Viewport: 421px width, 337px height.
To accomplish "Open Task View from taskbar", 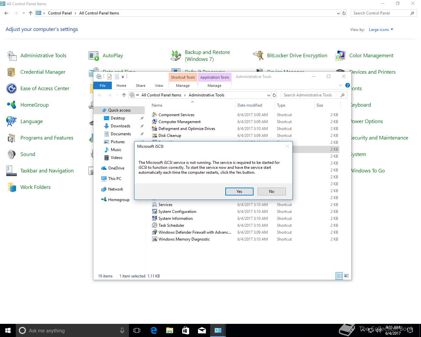I will (x=137, y=330).
